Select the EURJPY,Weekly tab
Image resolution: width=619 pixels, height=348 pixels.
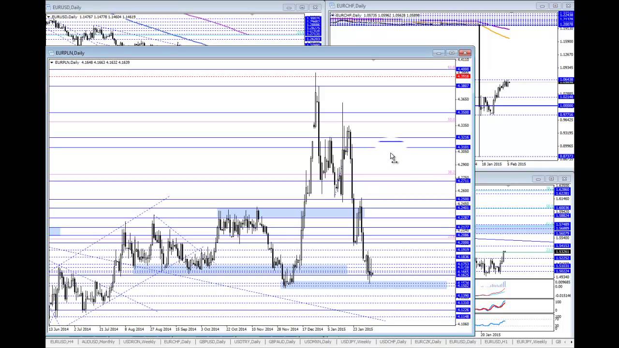pos(532,342)
